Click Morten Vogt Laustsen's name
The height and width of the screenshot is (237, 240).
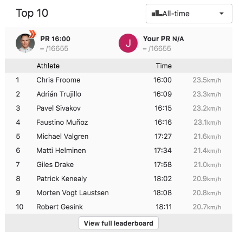tap(73, 193)
